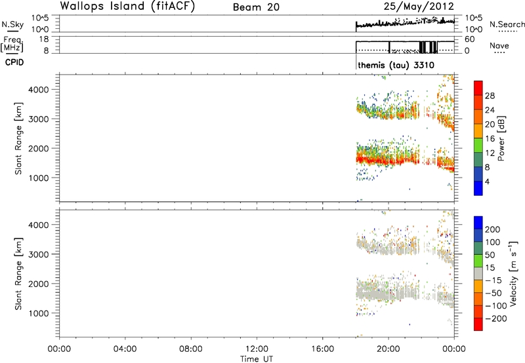
Task: Click the '08:00' time tick label
Action: (x=191, y=349)
